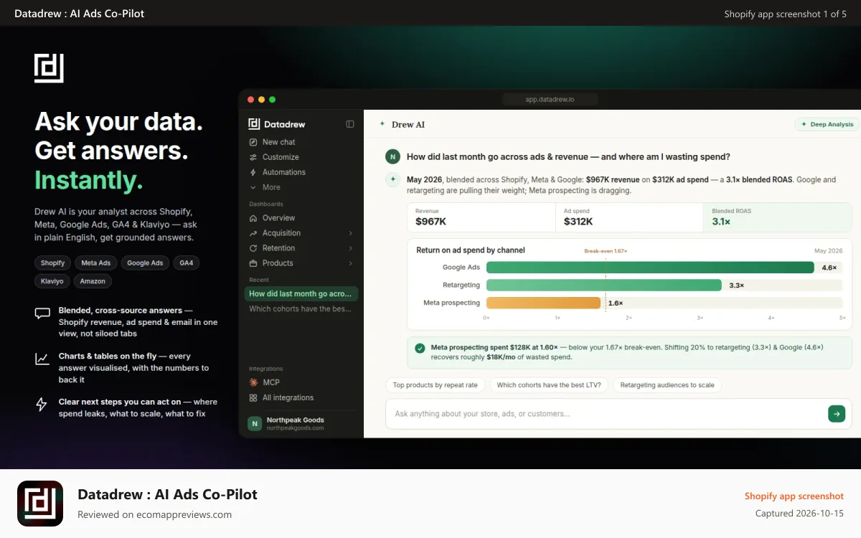861x538 pixels.
Task: Click the Retention cycle icon
Action: [253, 248]
